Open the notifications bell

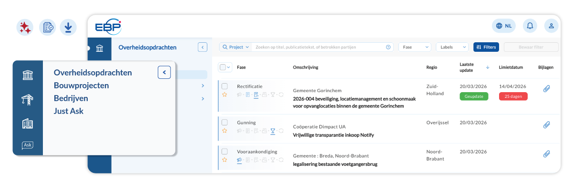530,26
